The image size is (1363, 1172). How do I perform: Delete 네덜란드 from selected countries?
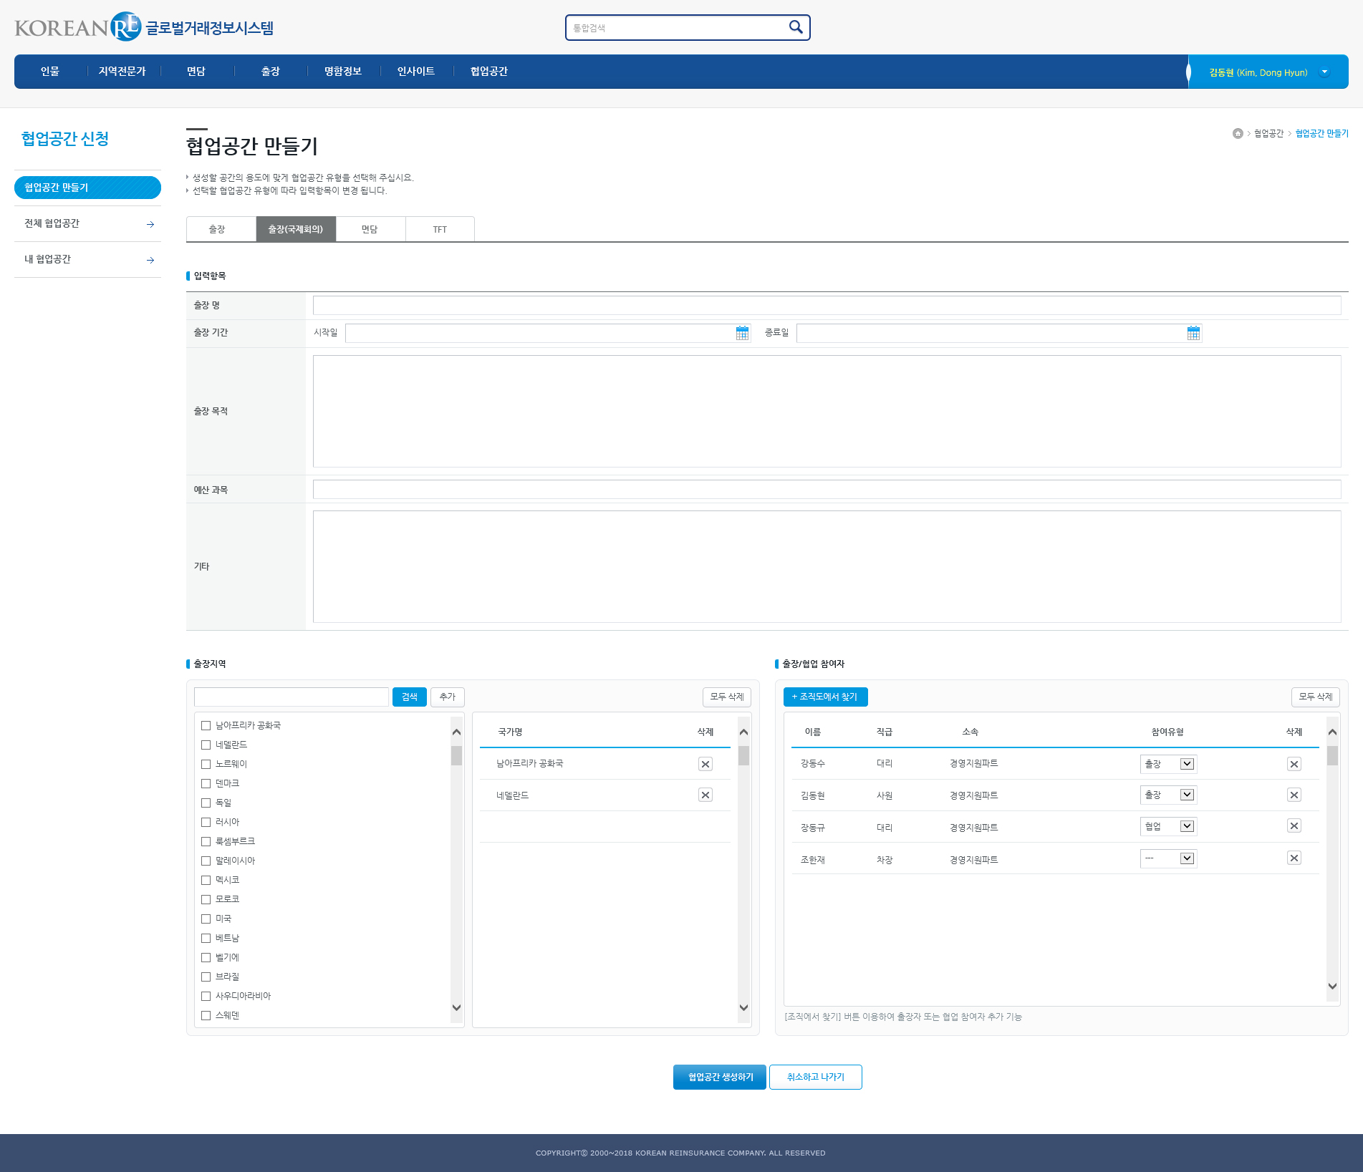[x=705, y=795]
